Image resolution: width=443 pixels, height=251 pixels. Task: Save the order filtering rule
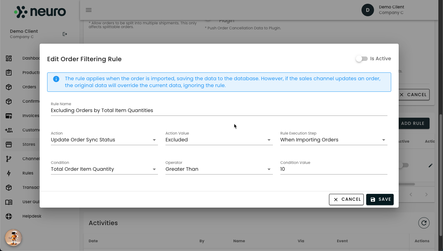point(380,199)
